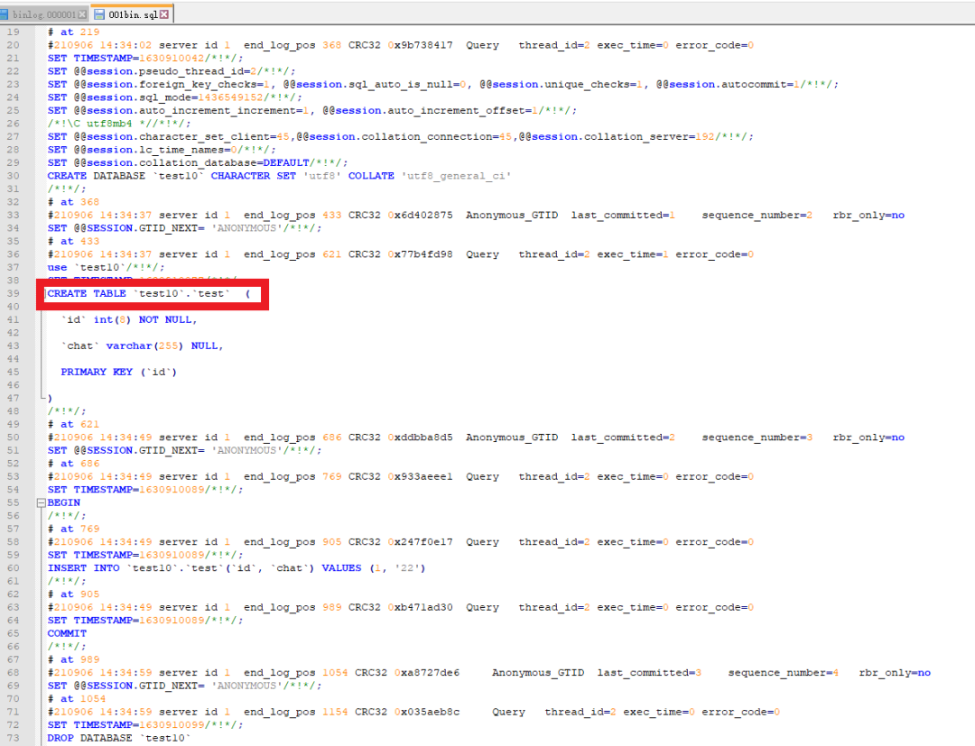Click the pseudo_thread_id=2 line
975x746 pixels.
click(172, 70)
